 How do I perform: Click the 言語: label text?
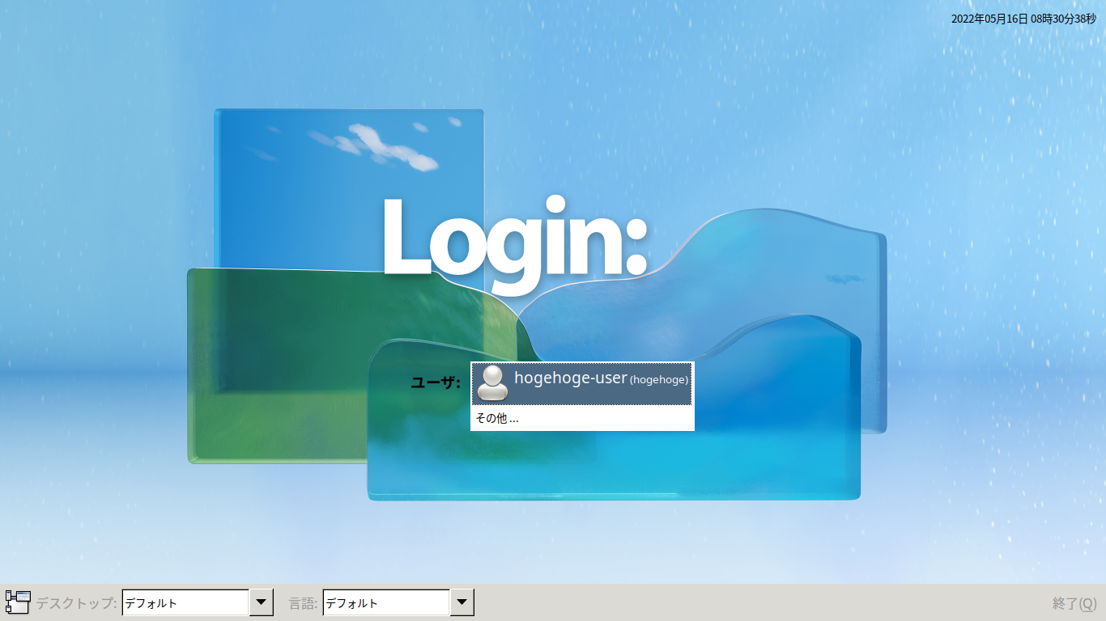point(304,603)
